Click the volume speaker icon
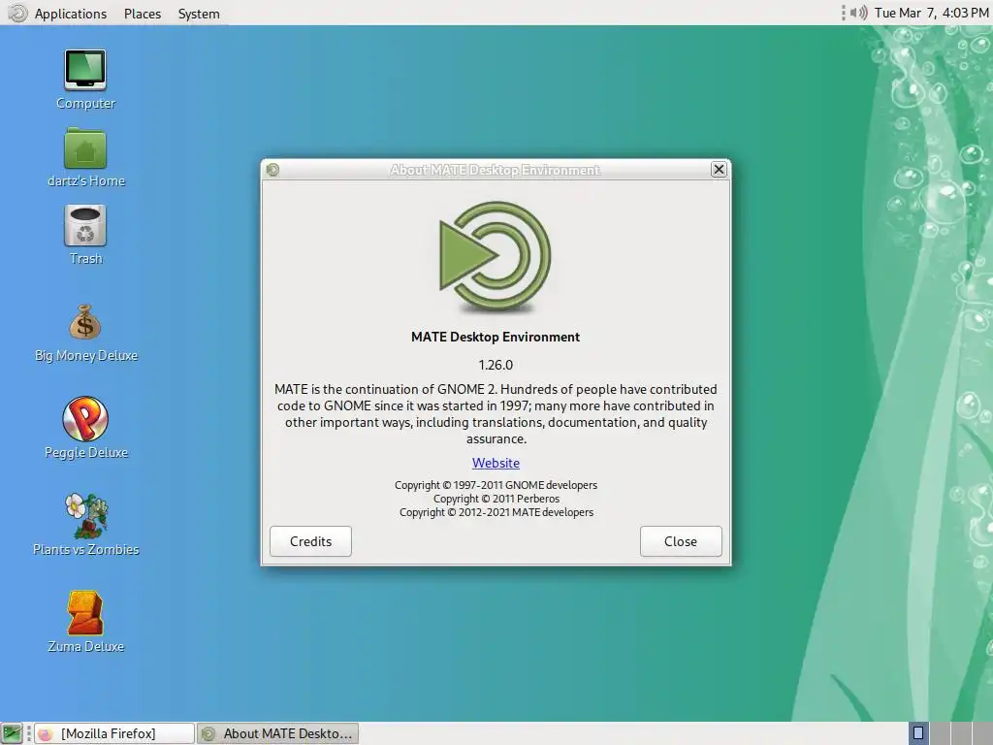The width and height of the screenshot is (993, 745). [x=859, y=13]
